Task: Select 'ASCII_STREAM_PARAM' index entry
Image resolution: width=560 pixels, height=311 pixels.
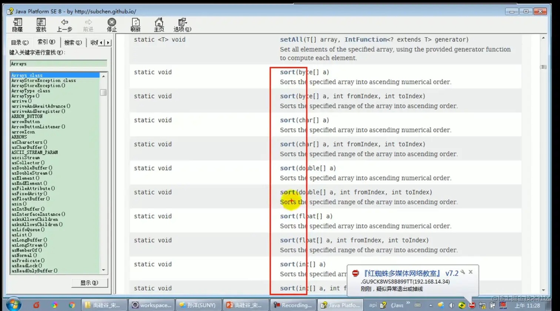Action: point(34,152)
